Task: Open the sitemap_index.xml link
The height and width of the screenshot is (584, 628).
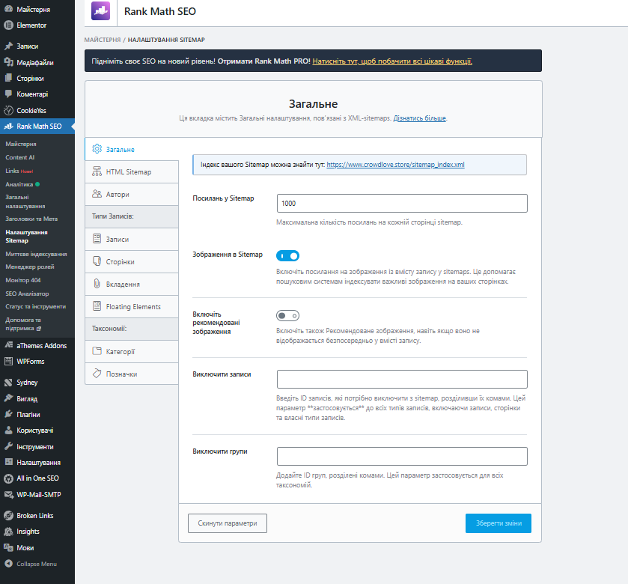Action: 395,165
